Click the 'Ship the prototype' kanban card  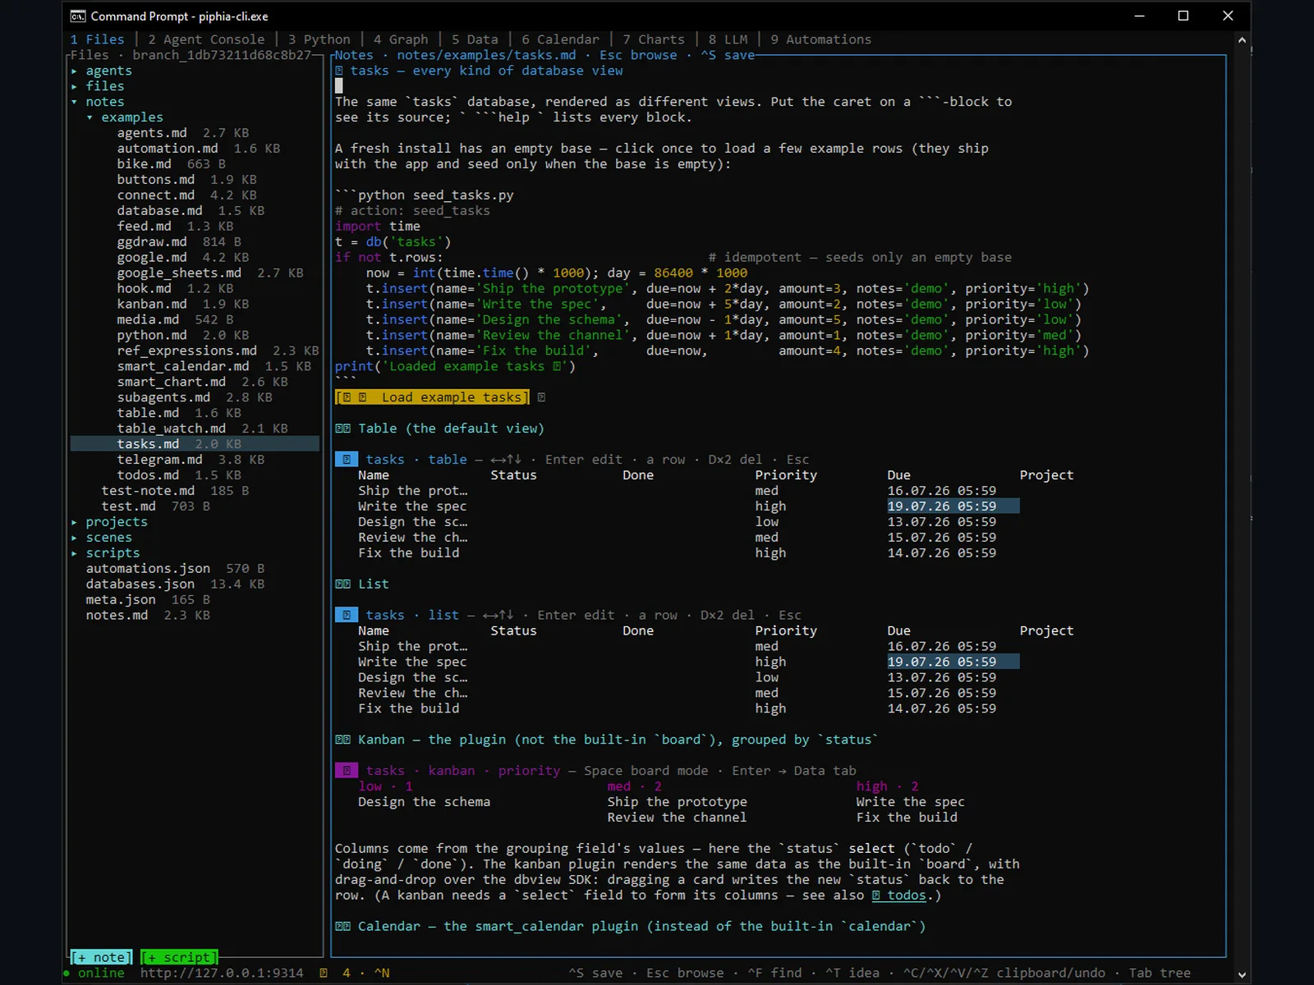[x=678, y=802]
